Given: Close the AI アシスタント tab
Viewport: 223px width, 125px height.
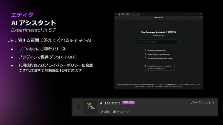Looking at the screenshot, I should [138, 14].
